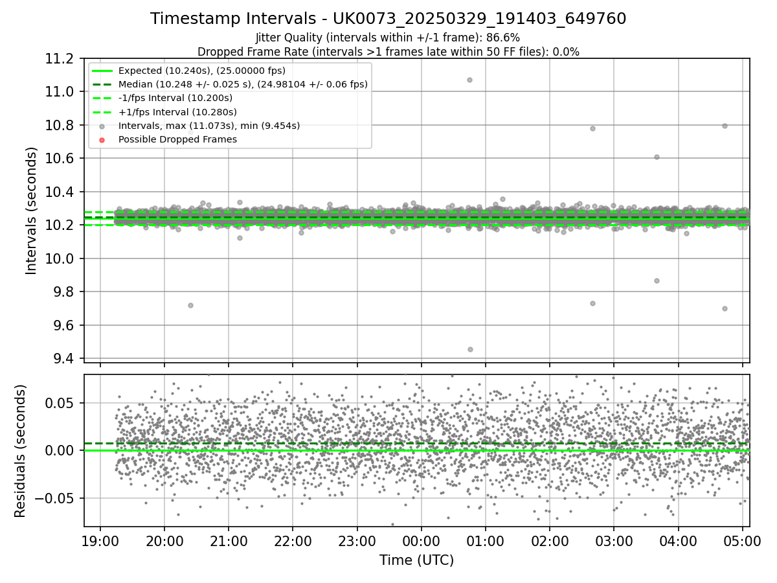Click the 'Median (10.248 +/- 0.025 s)' legend entry
Image resolution: width=777 pixels, height=583 pixels.
click(243, 84)
